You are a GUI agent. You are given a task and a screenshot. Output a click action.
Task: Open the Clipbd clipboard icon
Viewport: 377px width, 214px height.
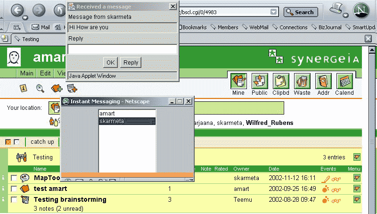click(x=280, y=81)
